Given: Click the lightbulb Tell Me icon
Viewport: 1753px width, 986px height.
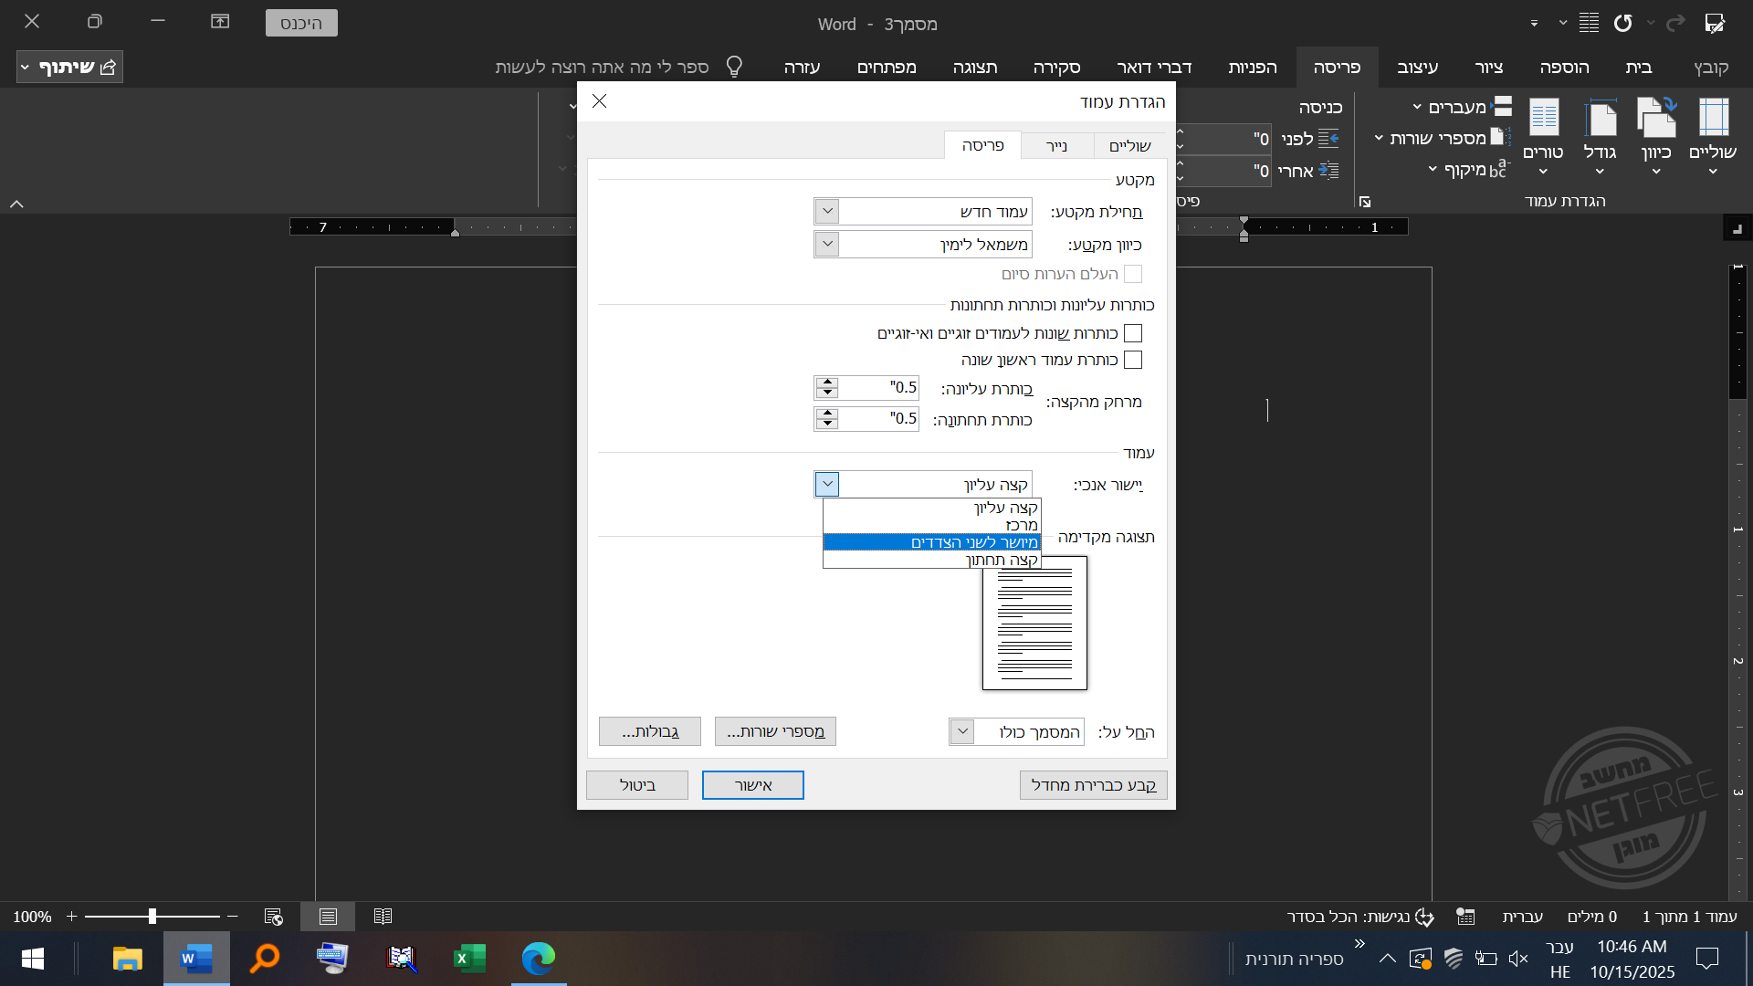Looking at the screenshot, I should point(734,67).
